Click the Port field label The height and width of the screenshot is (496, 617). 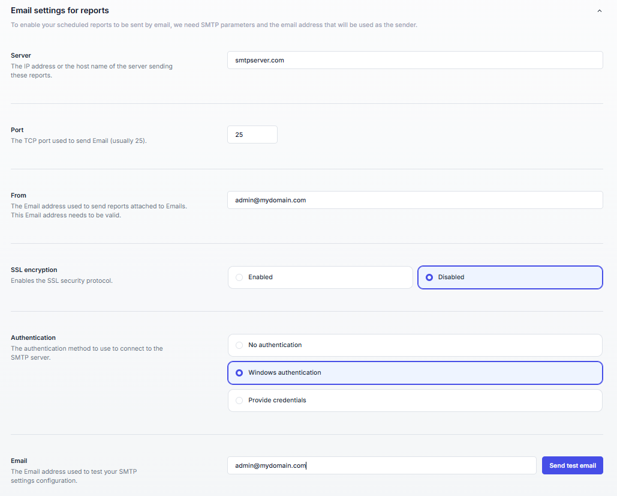pos(17,130)
